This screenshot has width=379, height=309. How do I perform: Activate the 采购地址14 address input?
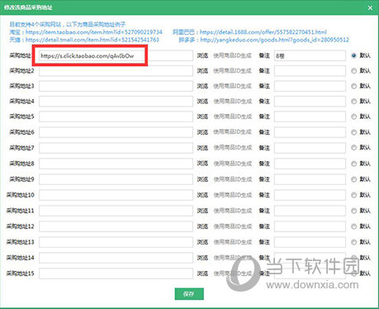116,258
